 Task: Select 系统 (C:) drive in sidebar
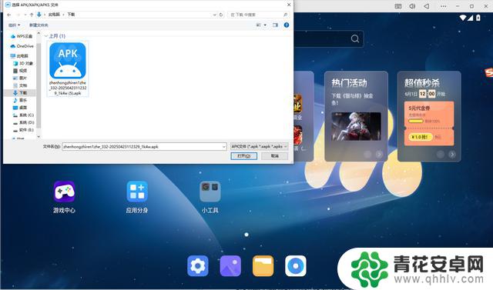point(23,115)
